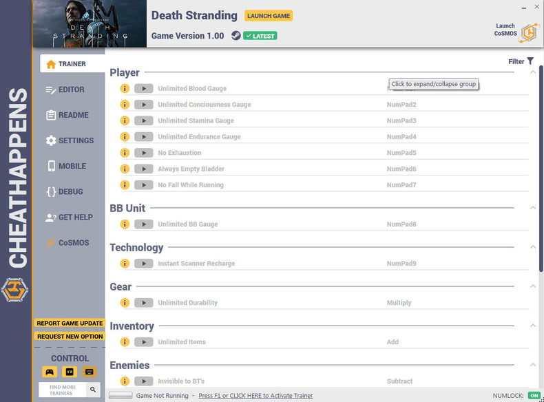544x402 pixels.
Task: Click the Subtract hotkey label
Action: 399,381
